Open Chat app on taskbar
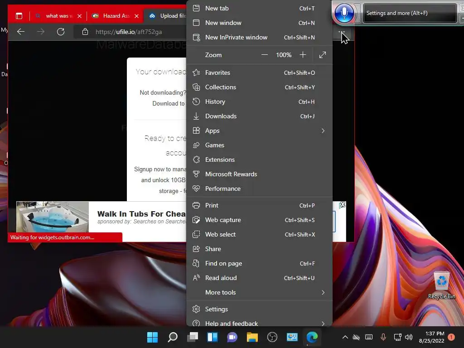Screen dimensions: 464x348 232,337
